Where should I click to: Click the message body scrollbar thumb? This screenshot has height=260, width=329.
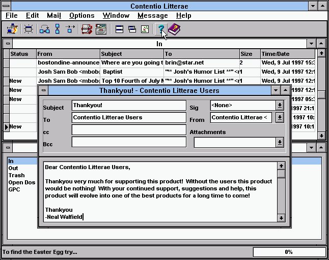(x=281, y=174)
